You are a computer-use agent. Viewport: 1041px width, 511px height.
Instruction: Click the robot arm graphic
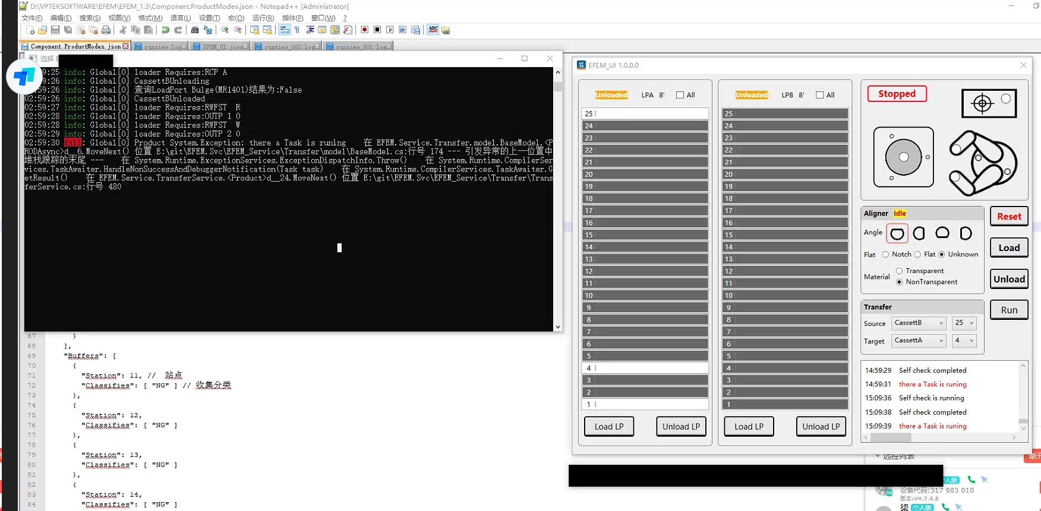coord(982,163)
